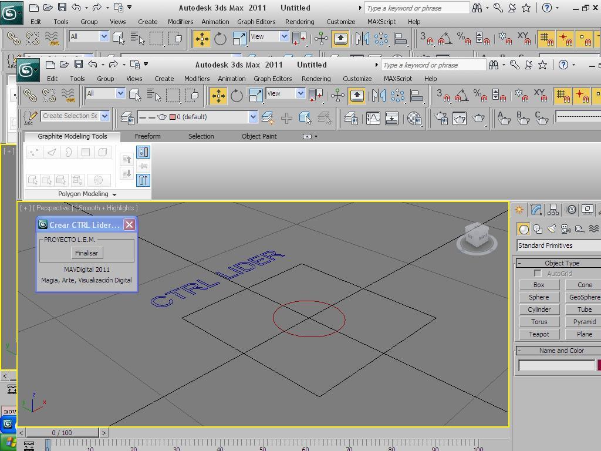Click Create New Layer icon
This screenshot has width=601, height=451.
267,117
